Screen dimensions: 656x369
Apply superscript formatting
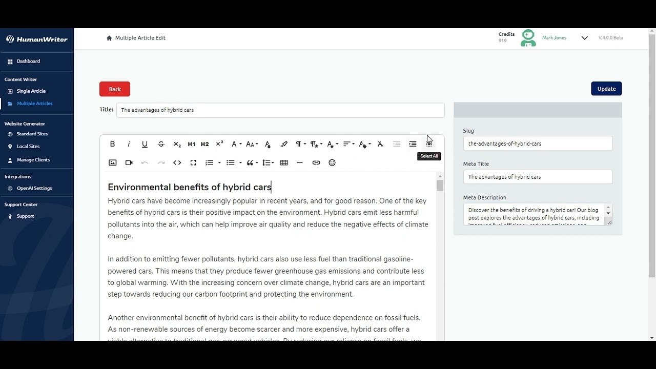tap(219, 144)
